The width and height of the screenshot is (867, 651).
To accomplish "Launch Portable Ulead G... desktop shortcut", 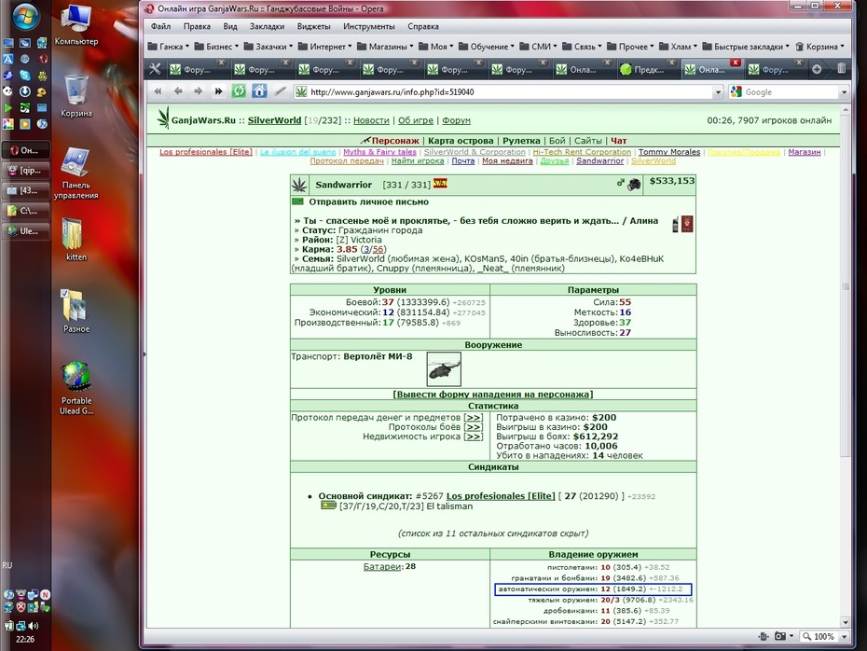I will pyautogui.click(x=76, y=388).
